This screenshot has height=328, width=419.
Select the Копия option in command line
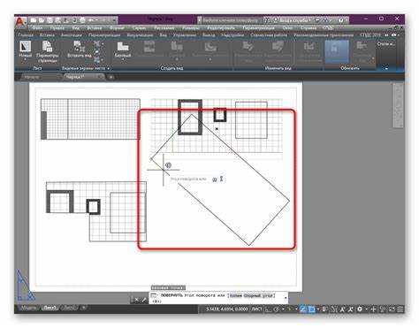coord(236,295)
